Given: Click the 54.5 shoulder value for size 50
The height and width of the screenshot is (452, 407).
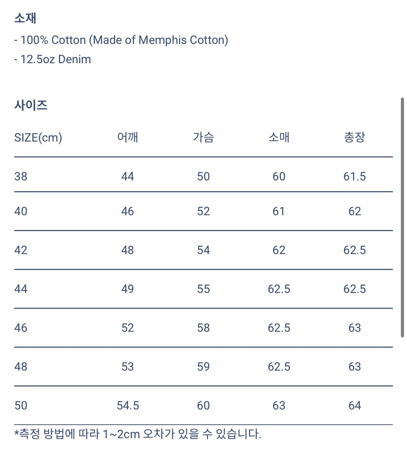Looking at the screenshot, I should (128, 405).
